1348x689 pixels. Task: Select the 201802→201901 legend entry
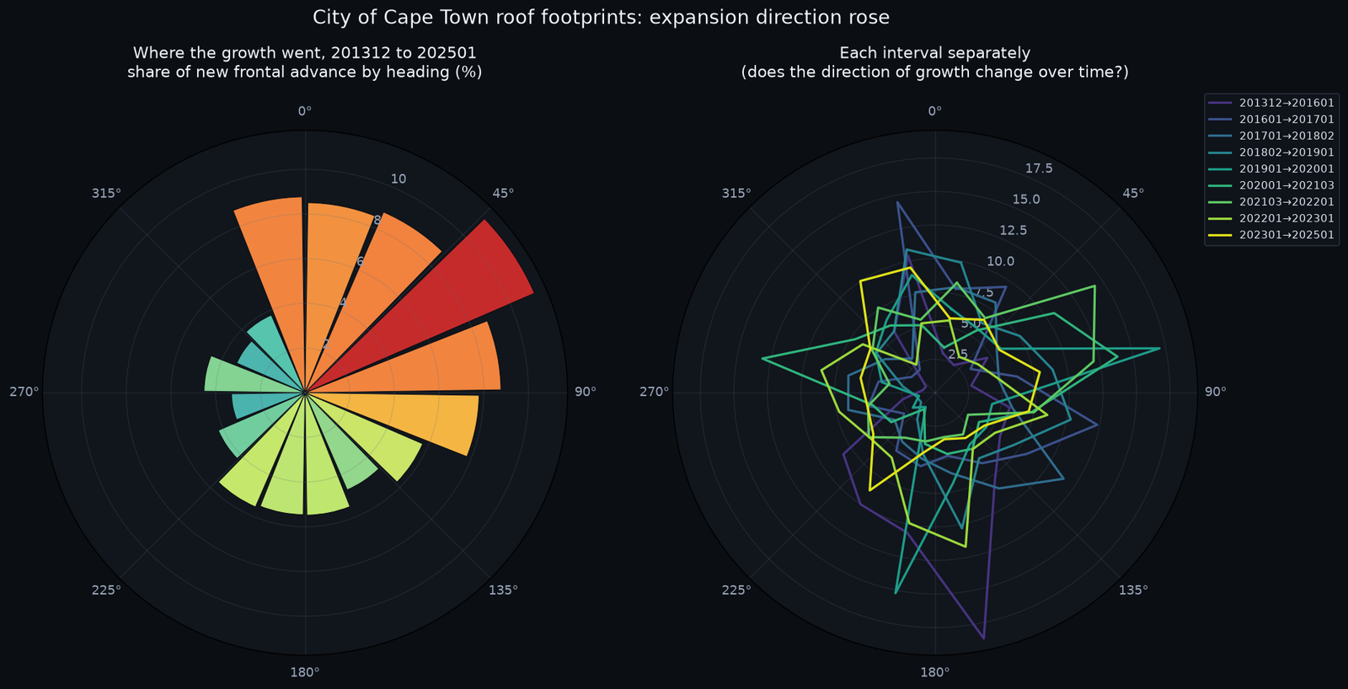point(1272,152)
